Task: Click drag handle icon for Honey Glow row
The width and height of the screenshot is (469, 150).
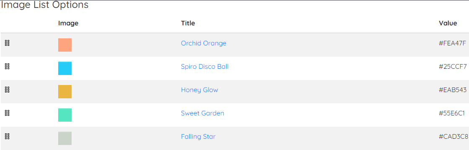Action: coord(8,90)
